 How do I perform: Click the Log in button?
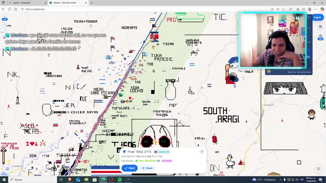[317, 17]
